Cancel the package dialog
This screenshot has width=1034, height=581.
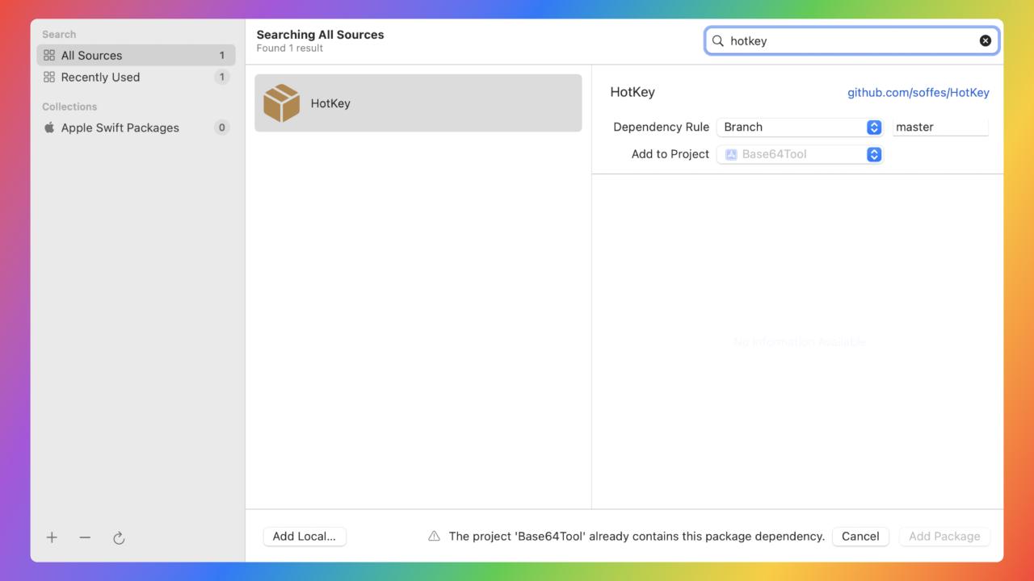click(x=860, y=536)
